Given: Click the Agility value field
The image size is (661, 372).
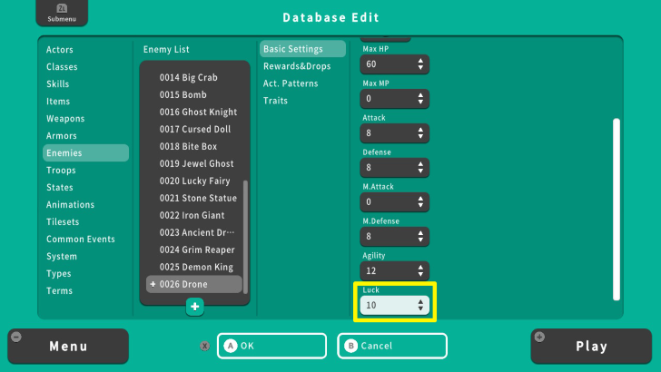Looking at the screenshot, I should pos(394,271).
